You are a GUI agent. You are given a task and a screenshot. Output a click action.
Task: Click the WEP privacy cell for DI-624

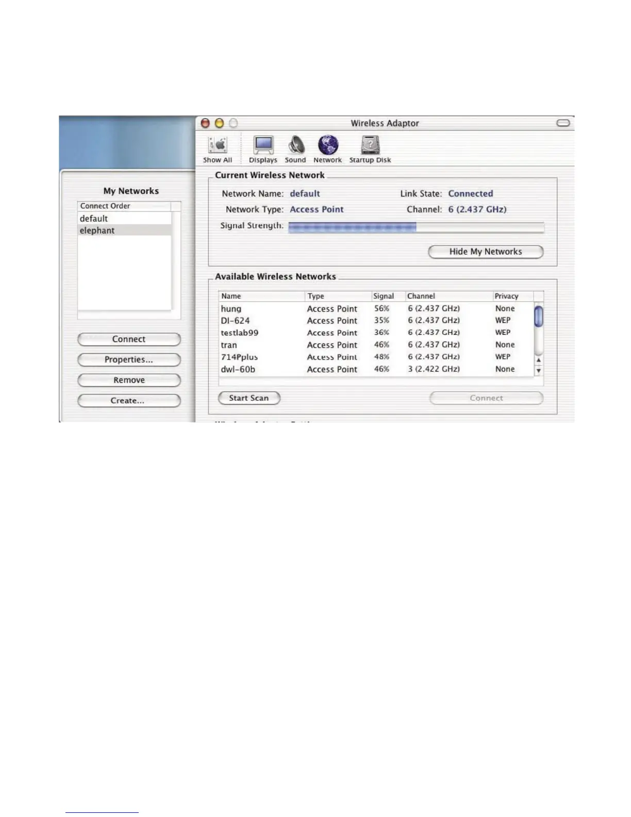click(503, 320)
